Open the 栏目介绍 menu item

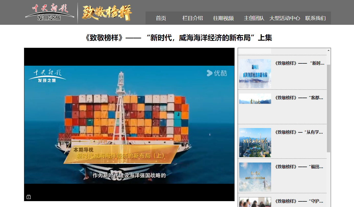[193, 18]
